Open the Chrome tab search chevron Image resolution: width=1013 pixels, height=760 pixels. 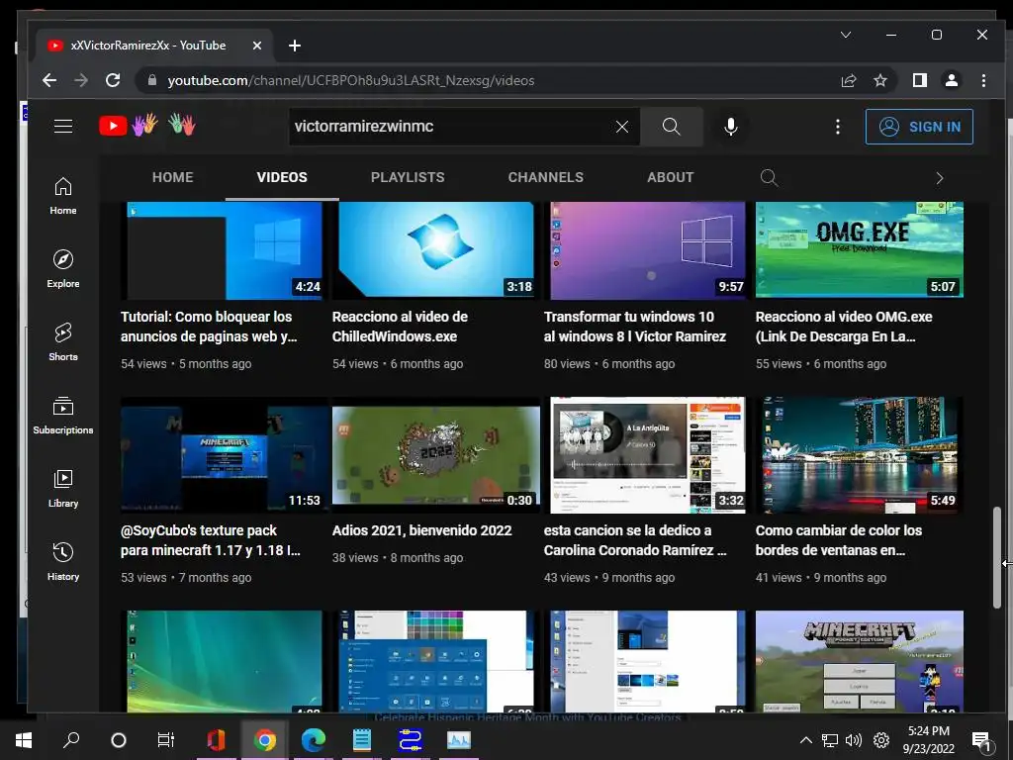pyautogui.click(x=846, y=35)
